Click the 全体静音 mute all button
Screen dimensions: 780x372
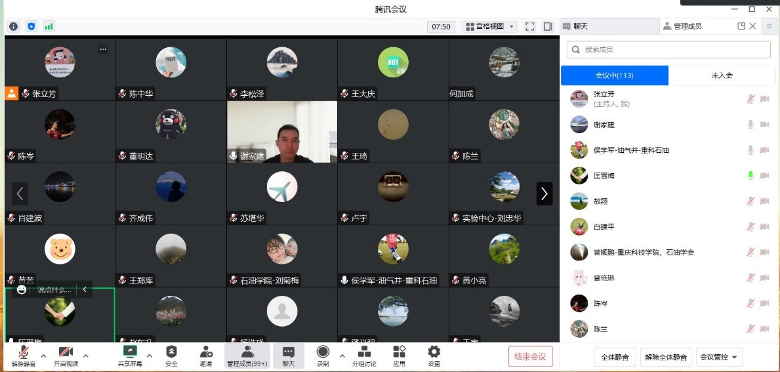[615, 357]
